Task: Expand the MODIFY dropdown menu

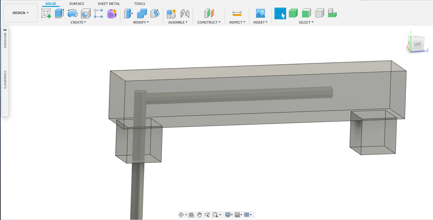Action: (x=141, y=22)
